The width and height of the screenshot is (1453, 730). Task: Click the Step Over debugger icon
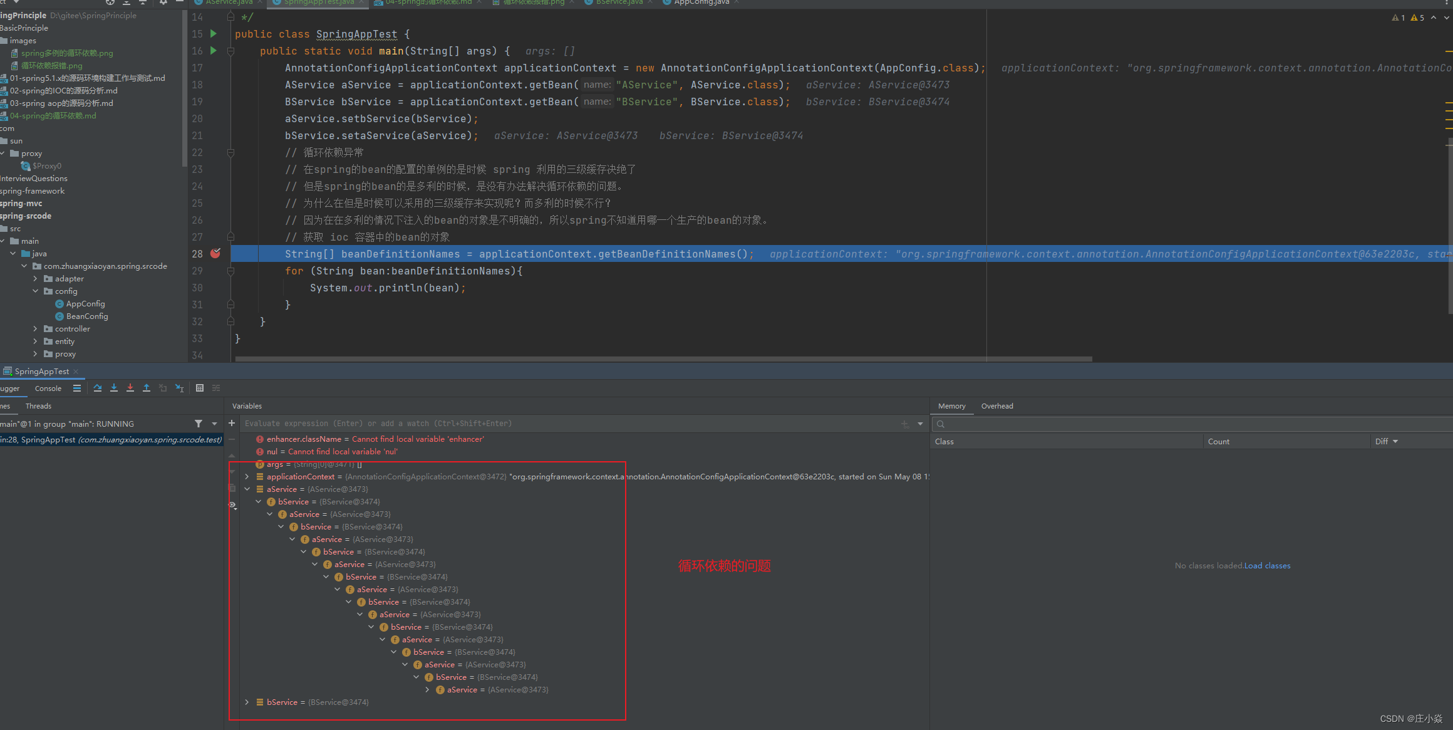pos(98,388)
